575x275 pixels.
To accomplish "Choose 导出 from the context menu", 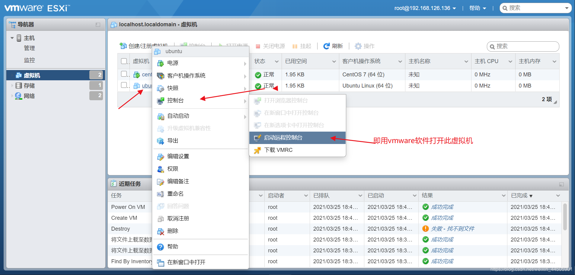I will [200, 141].
